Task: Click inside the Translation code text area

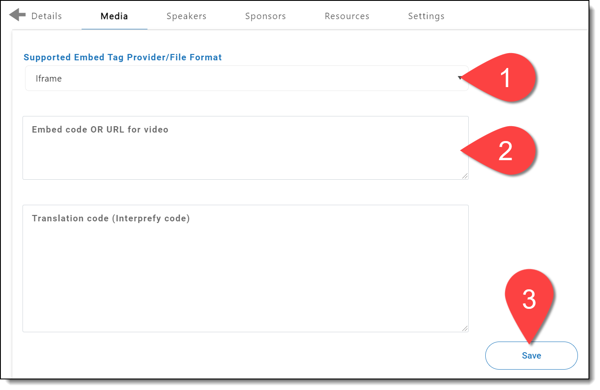Action: (246, 276)
